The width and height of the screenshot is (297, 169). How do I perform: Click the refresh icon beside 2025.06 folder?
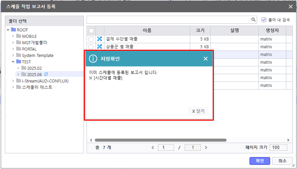pos(46,74)
